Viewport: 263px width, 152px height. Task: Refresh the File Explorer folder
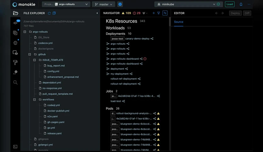(49, 13)
